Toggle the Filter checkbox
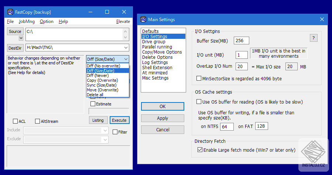 [x=115, y=132]
